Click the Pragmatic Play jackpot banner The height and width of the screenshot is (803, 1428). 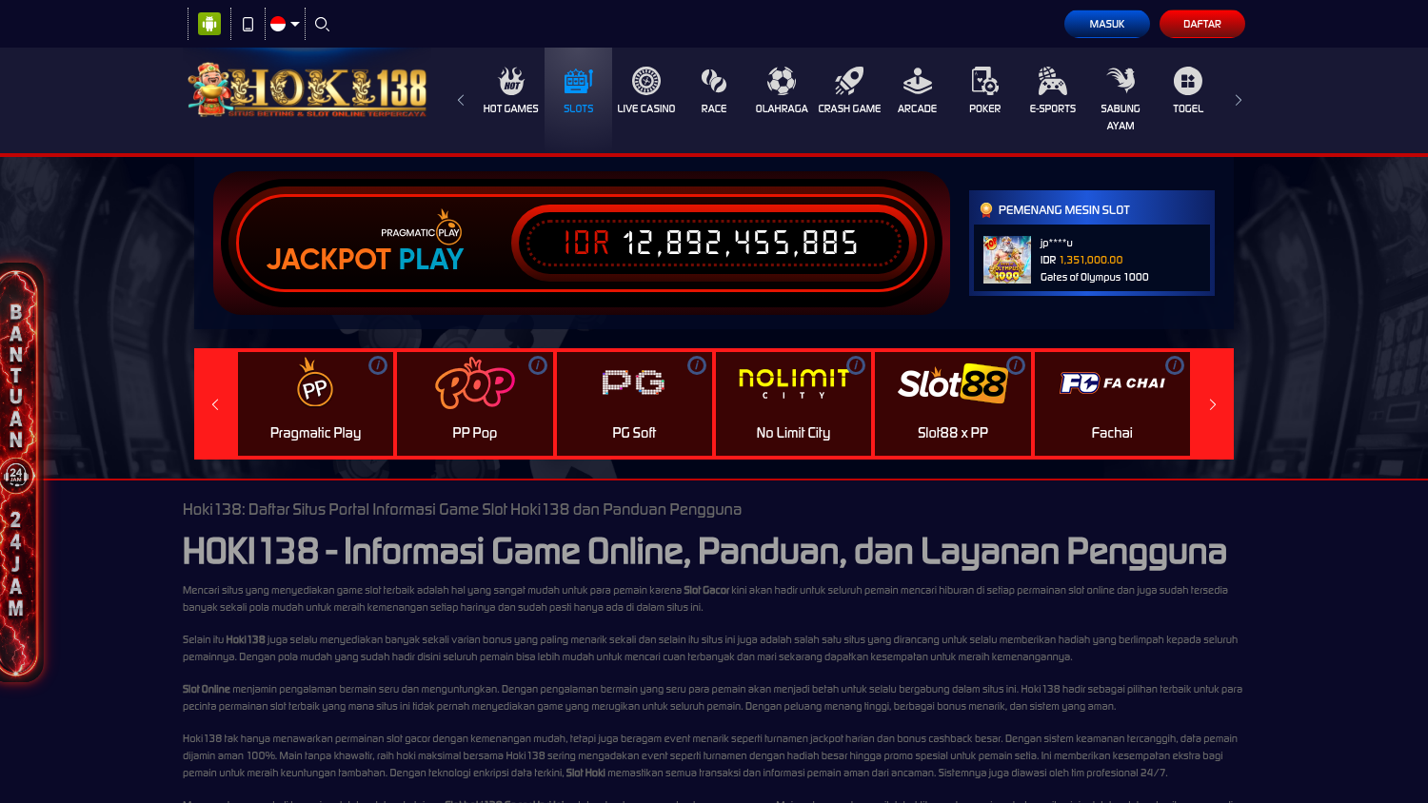582,244
